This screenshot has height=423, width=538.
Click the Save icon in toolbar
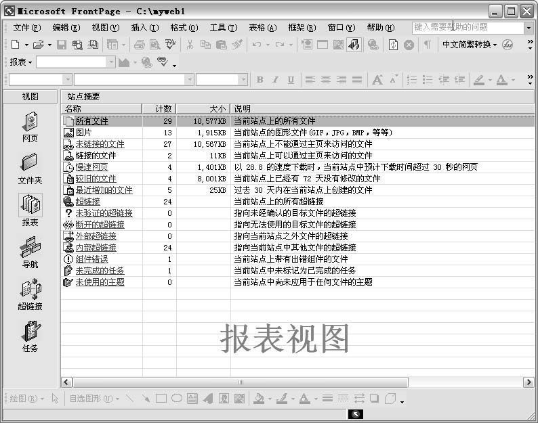point(62,45)
